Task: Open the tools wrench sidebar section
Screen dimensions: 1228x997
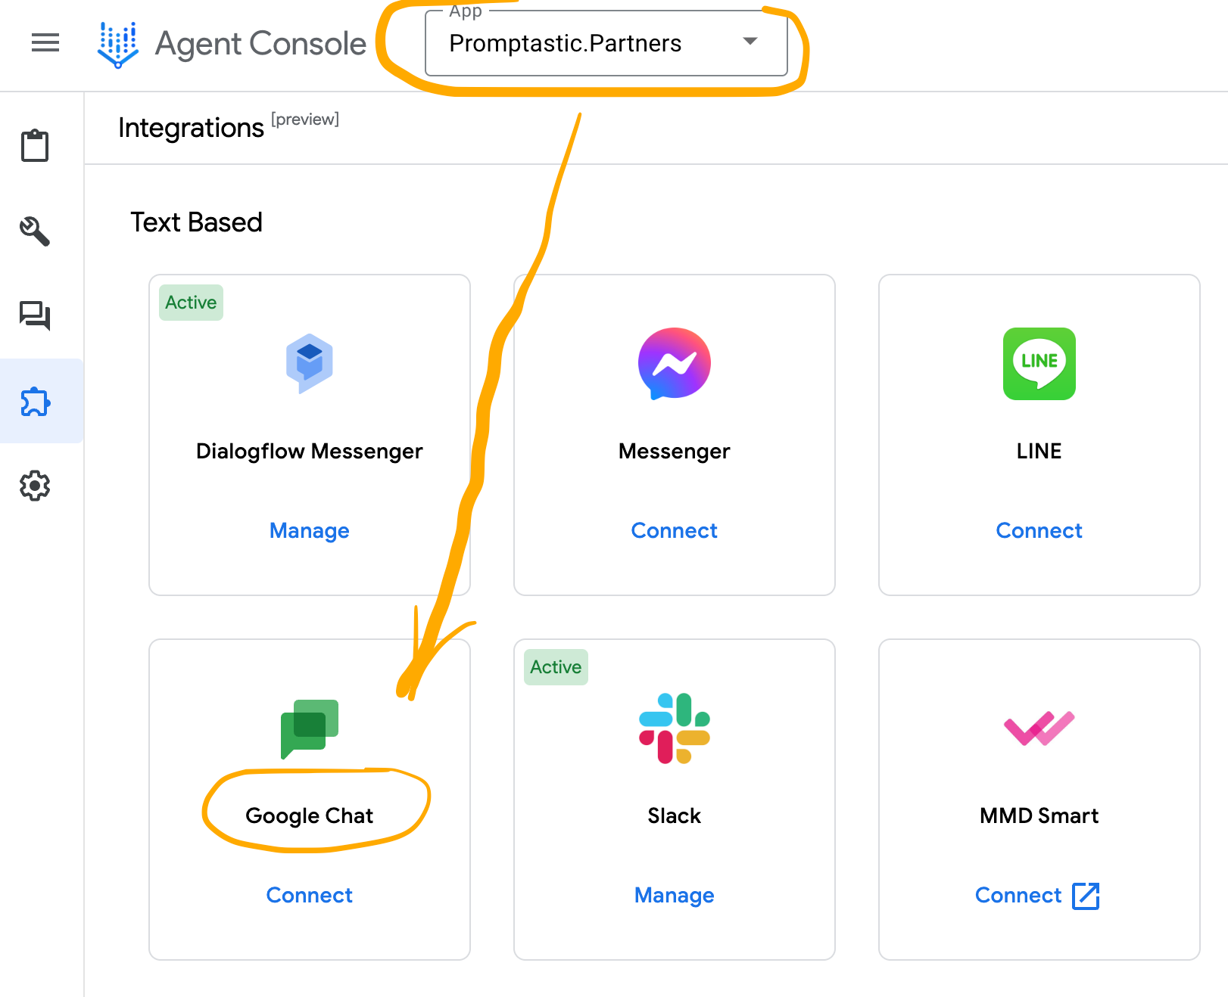Action: point(35,231)
